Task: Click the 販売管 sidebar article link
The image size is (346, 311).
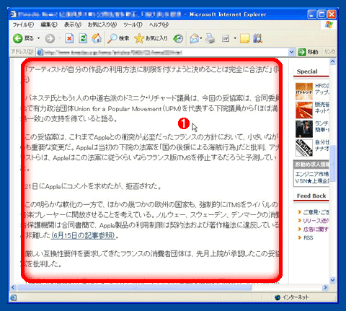Action: (322, 108)
